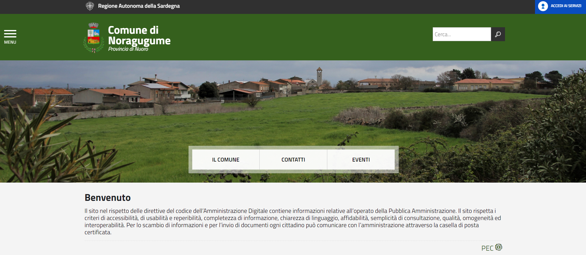Click the PEC link text
The height and width of the screenshot is (255, 586).
pyautogui.click(x=487, y=248)
